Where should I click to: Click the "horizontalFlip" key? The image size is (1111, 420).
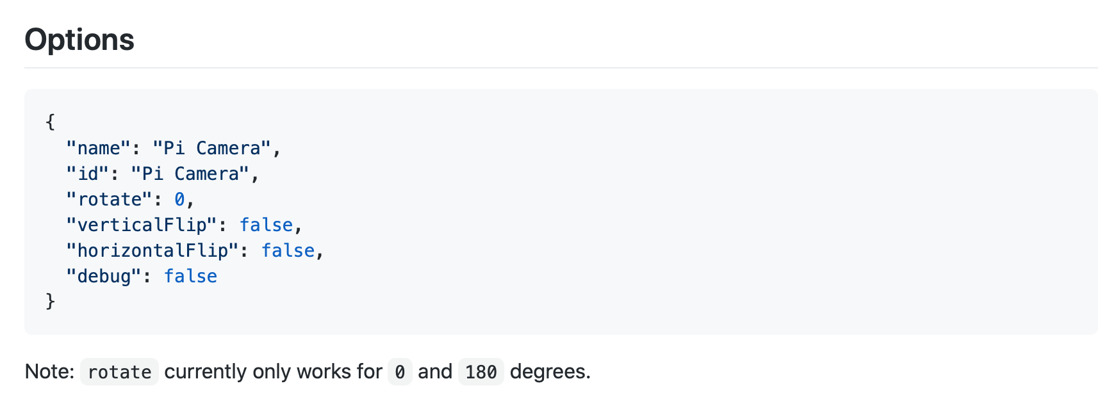(x=152, y=250)
